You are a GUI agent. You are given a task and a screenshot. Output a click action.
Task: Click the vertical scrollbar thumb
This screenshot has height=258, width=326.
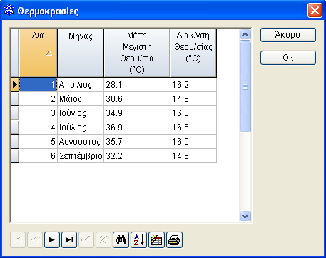245,87
